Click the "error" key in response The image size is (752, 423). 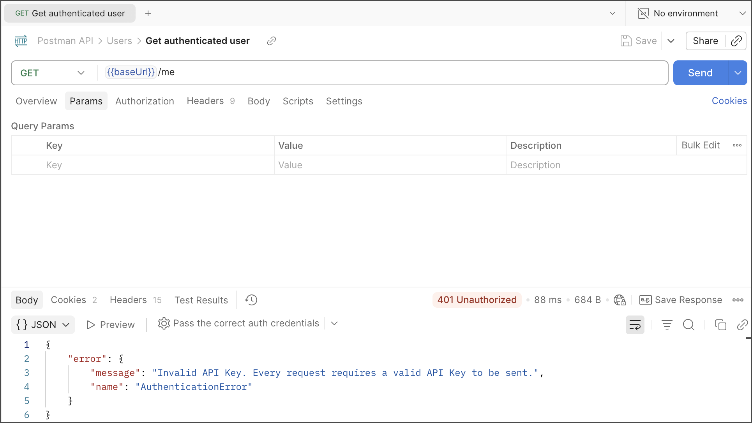(x=87, y=359)
